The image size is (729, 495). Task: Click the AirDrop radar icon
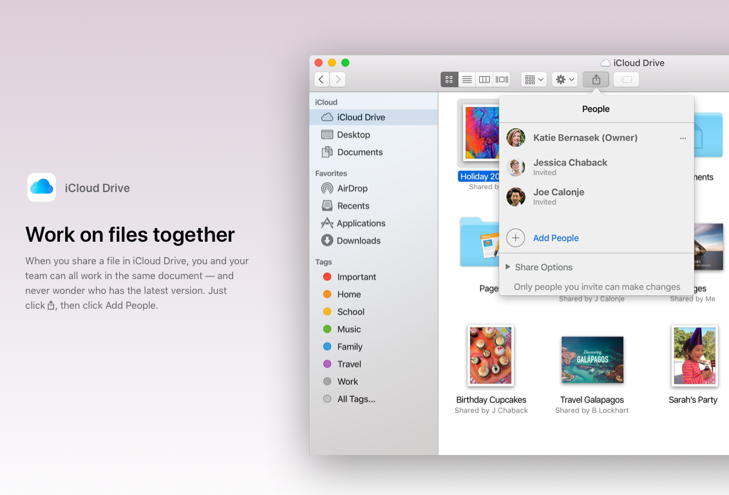coord(327,188)
